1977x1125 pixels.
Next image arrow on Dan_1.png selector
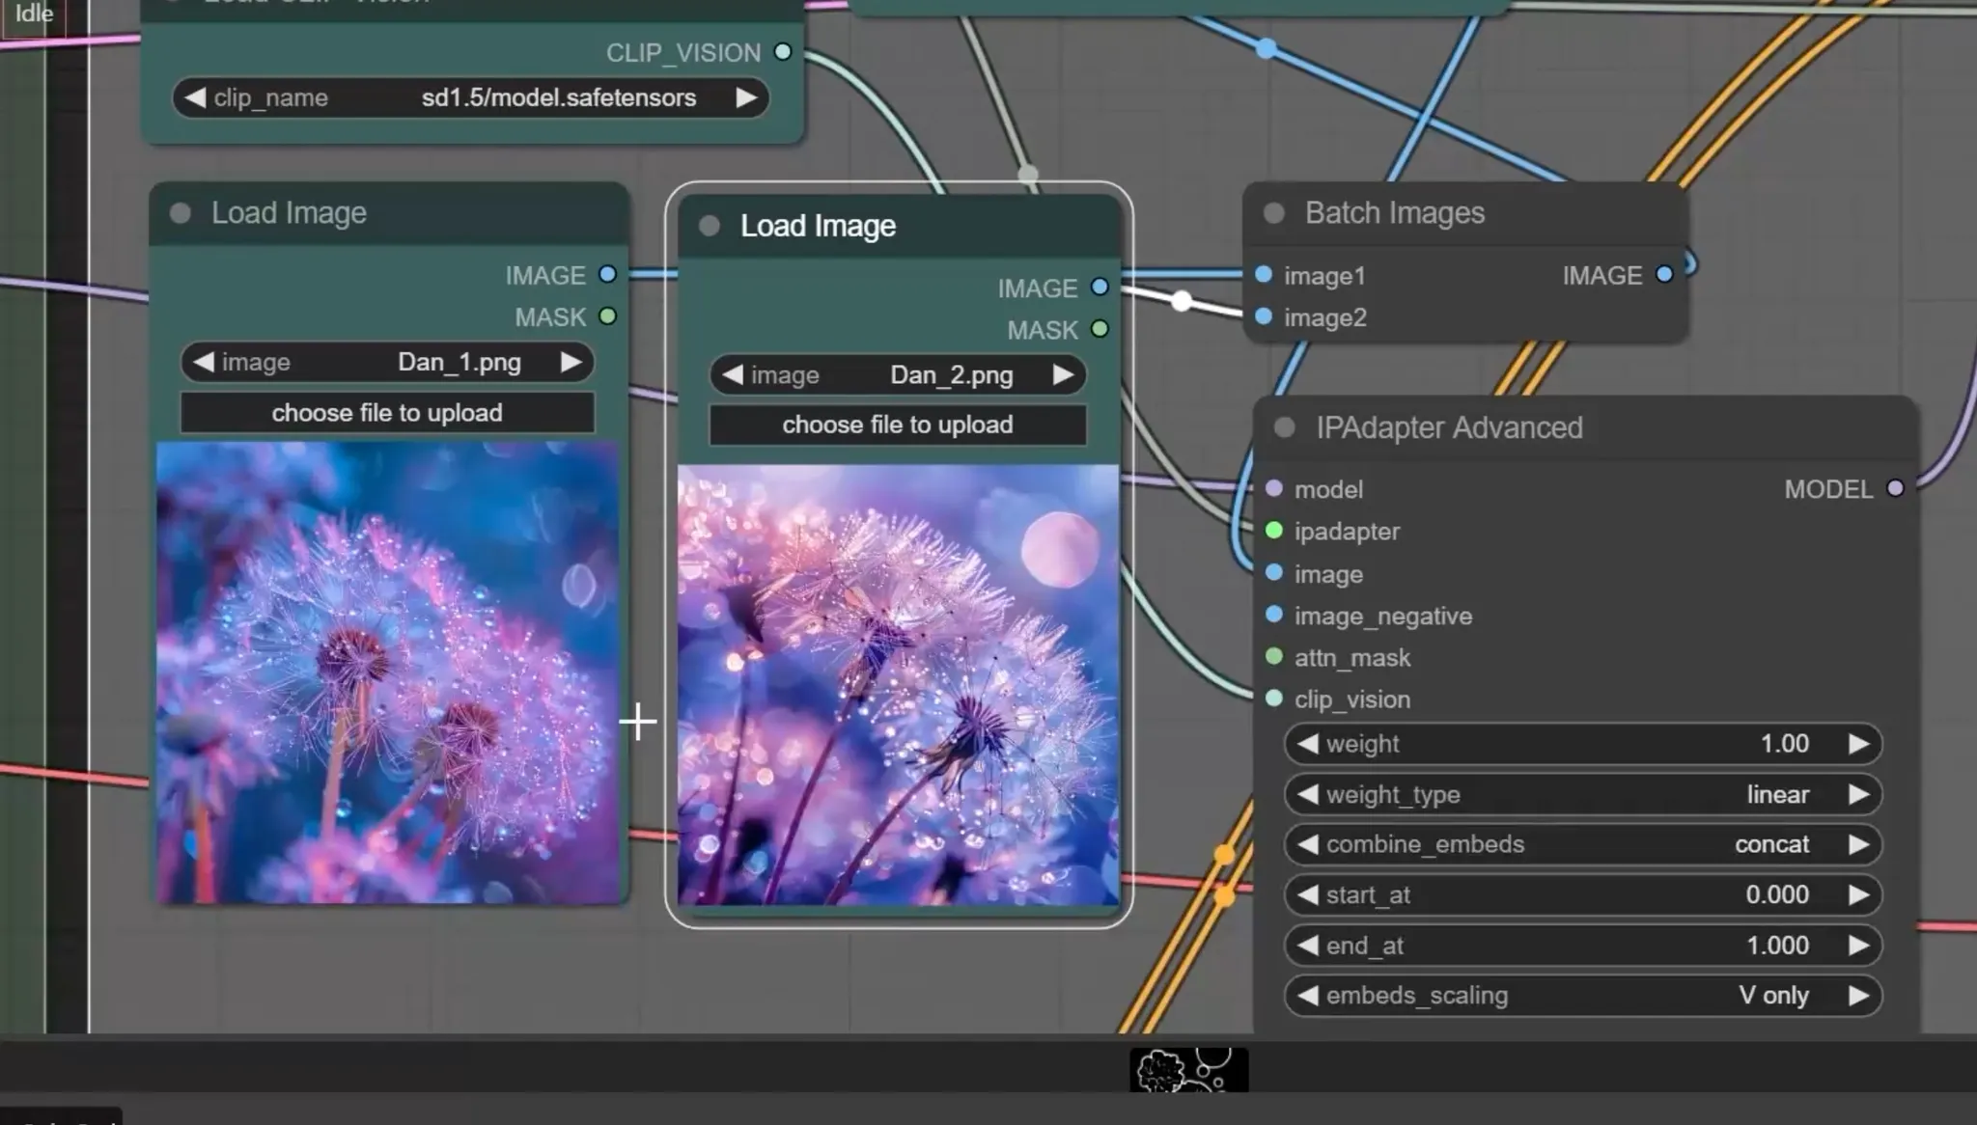pyautogui.click(x=571, y=362)
